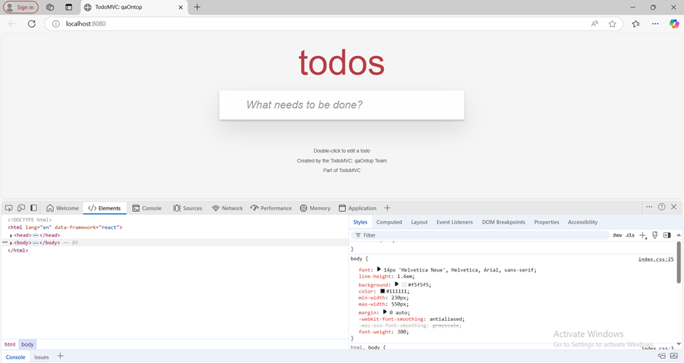Toggle .cls element classes panel
Screen dimensions: 684x363
pos(630,235)
